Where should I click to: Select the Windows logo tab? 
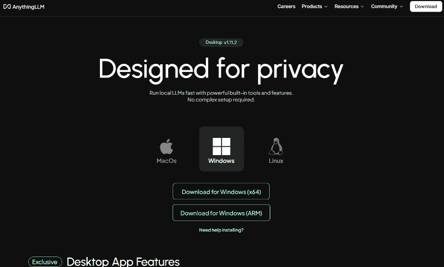pyautogui.click(x=221, y=149)
